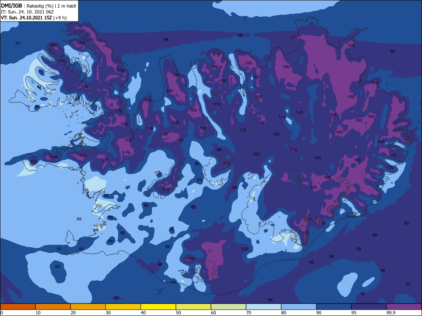422x316 pixels.
Task: Click the light blue 80–90 legend swatch
Action: click(299, 307)
